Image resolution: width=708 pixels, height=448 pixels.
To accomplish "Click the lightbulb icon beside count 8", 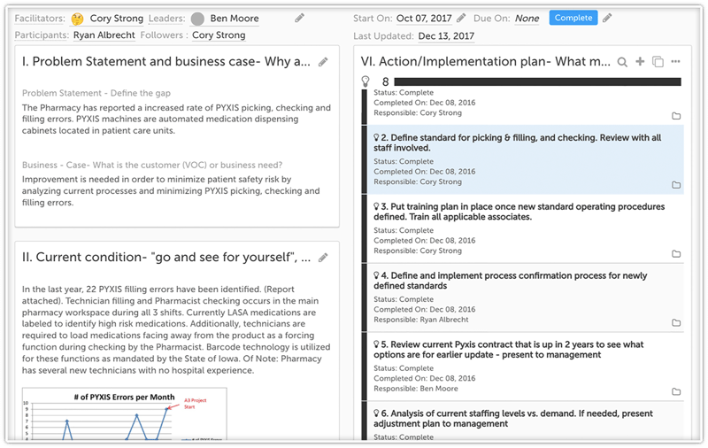I will 366,81.
